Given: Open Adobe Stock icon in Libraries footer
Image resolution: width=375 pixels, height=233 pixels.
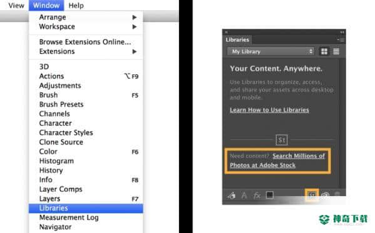Looking at the screenshot, I should tap(312, 195).
